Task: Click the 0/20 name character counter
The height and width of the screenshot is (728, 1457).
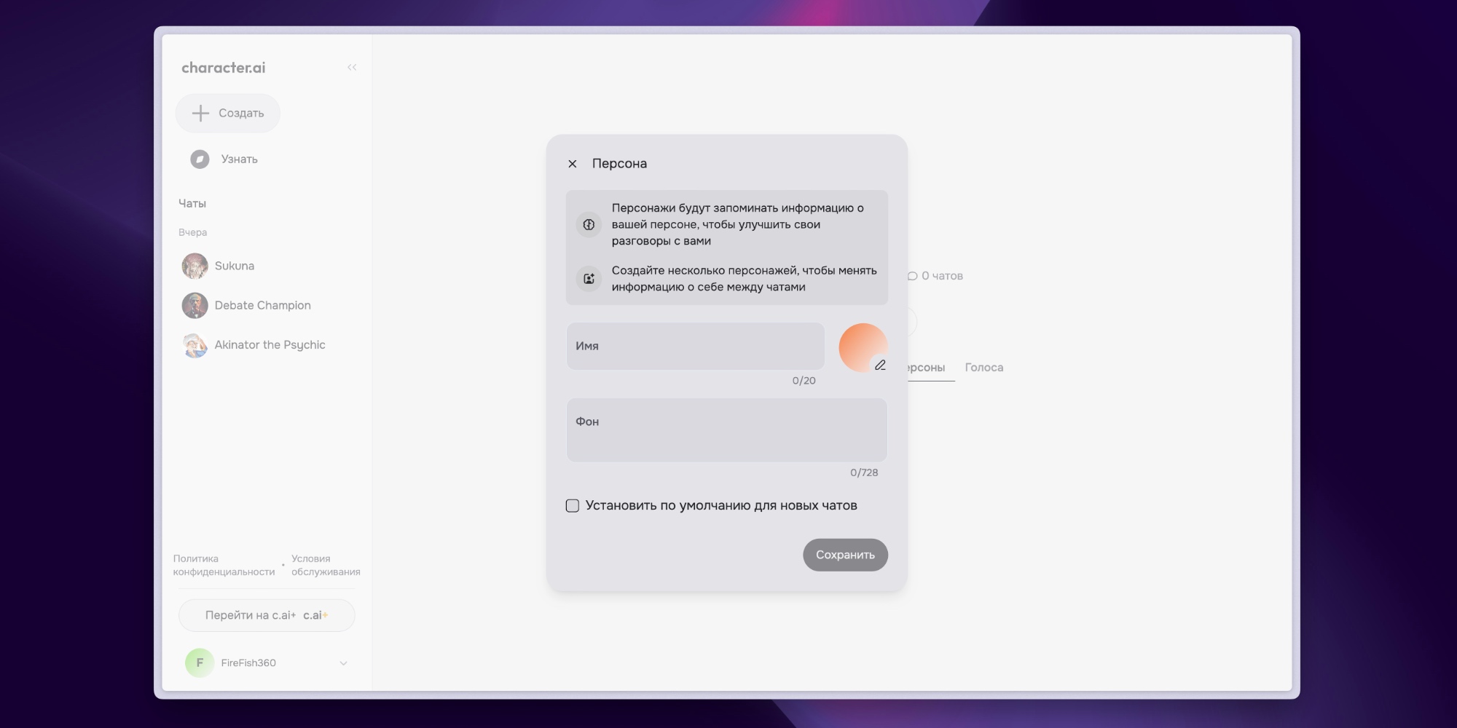Action: pos(804,381)
